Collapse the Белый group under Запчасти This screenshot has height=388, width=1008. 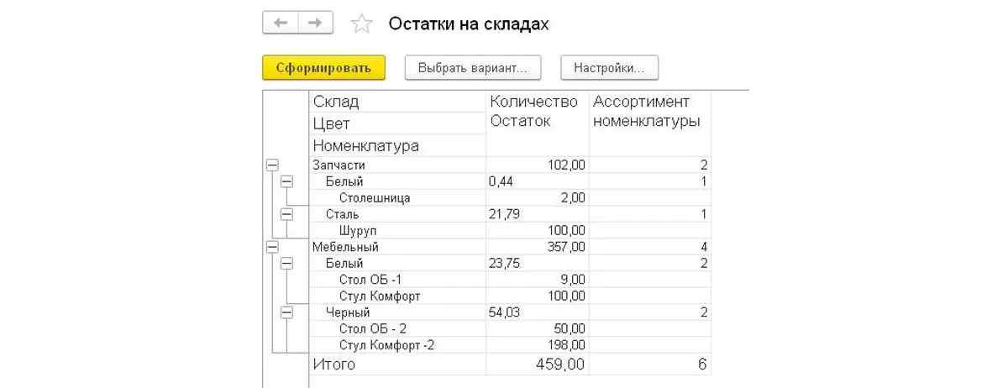[x=287, y=181]
